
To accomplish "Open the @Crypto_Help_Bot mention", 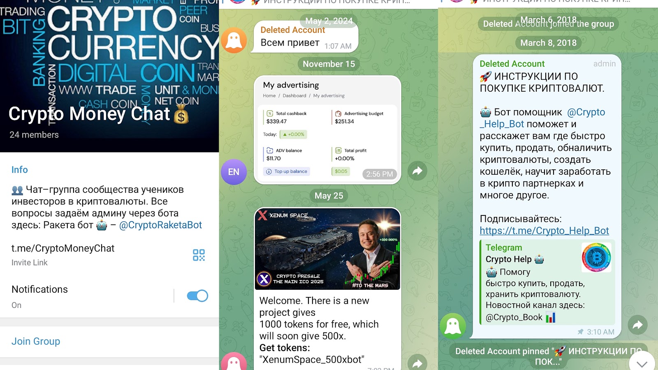I will pyautogui.click(x=542, y=118).
